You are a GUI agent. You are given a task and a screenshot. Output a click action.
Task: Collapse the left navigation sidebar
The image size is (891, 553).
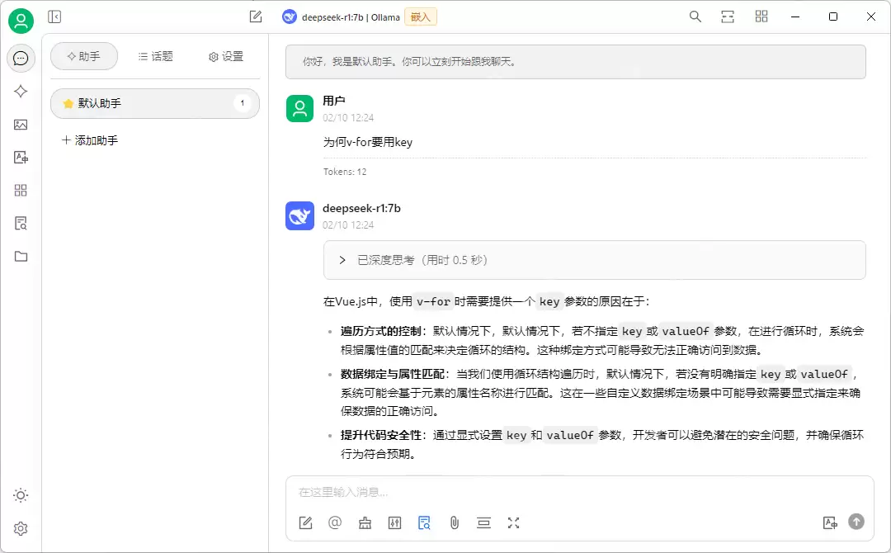point(54,16)
